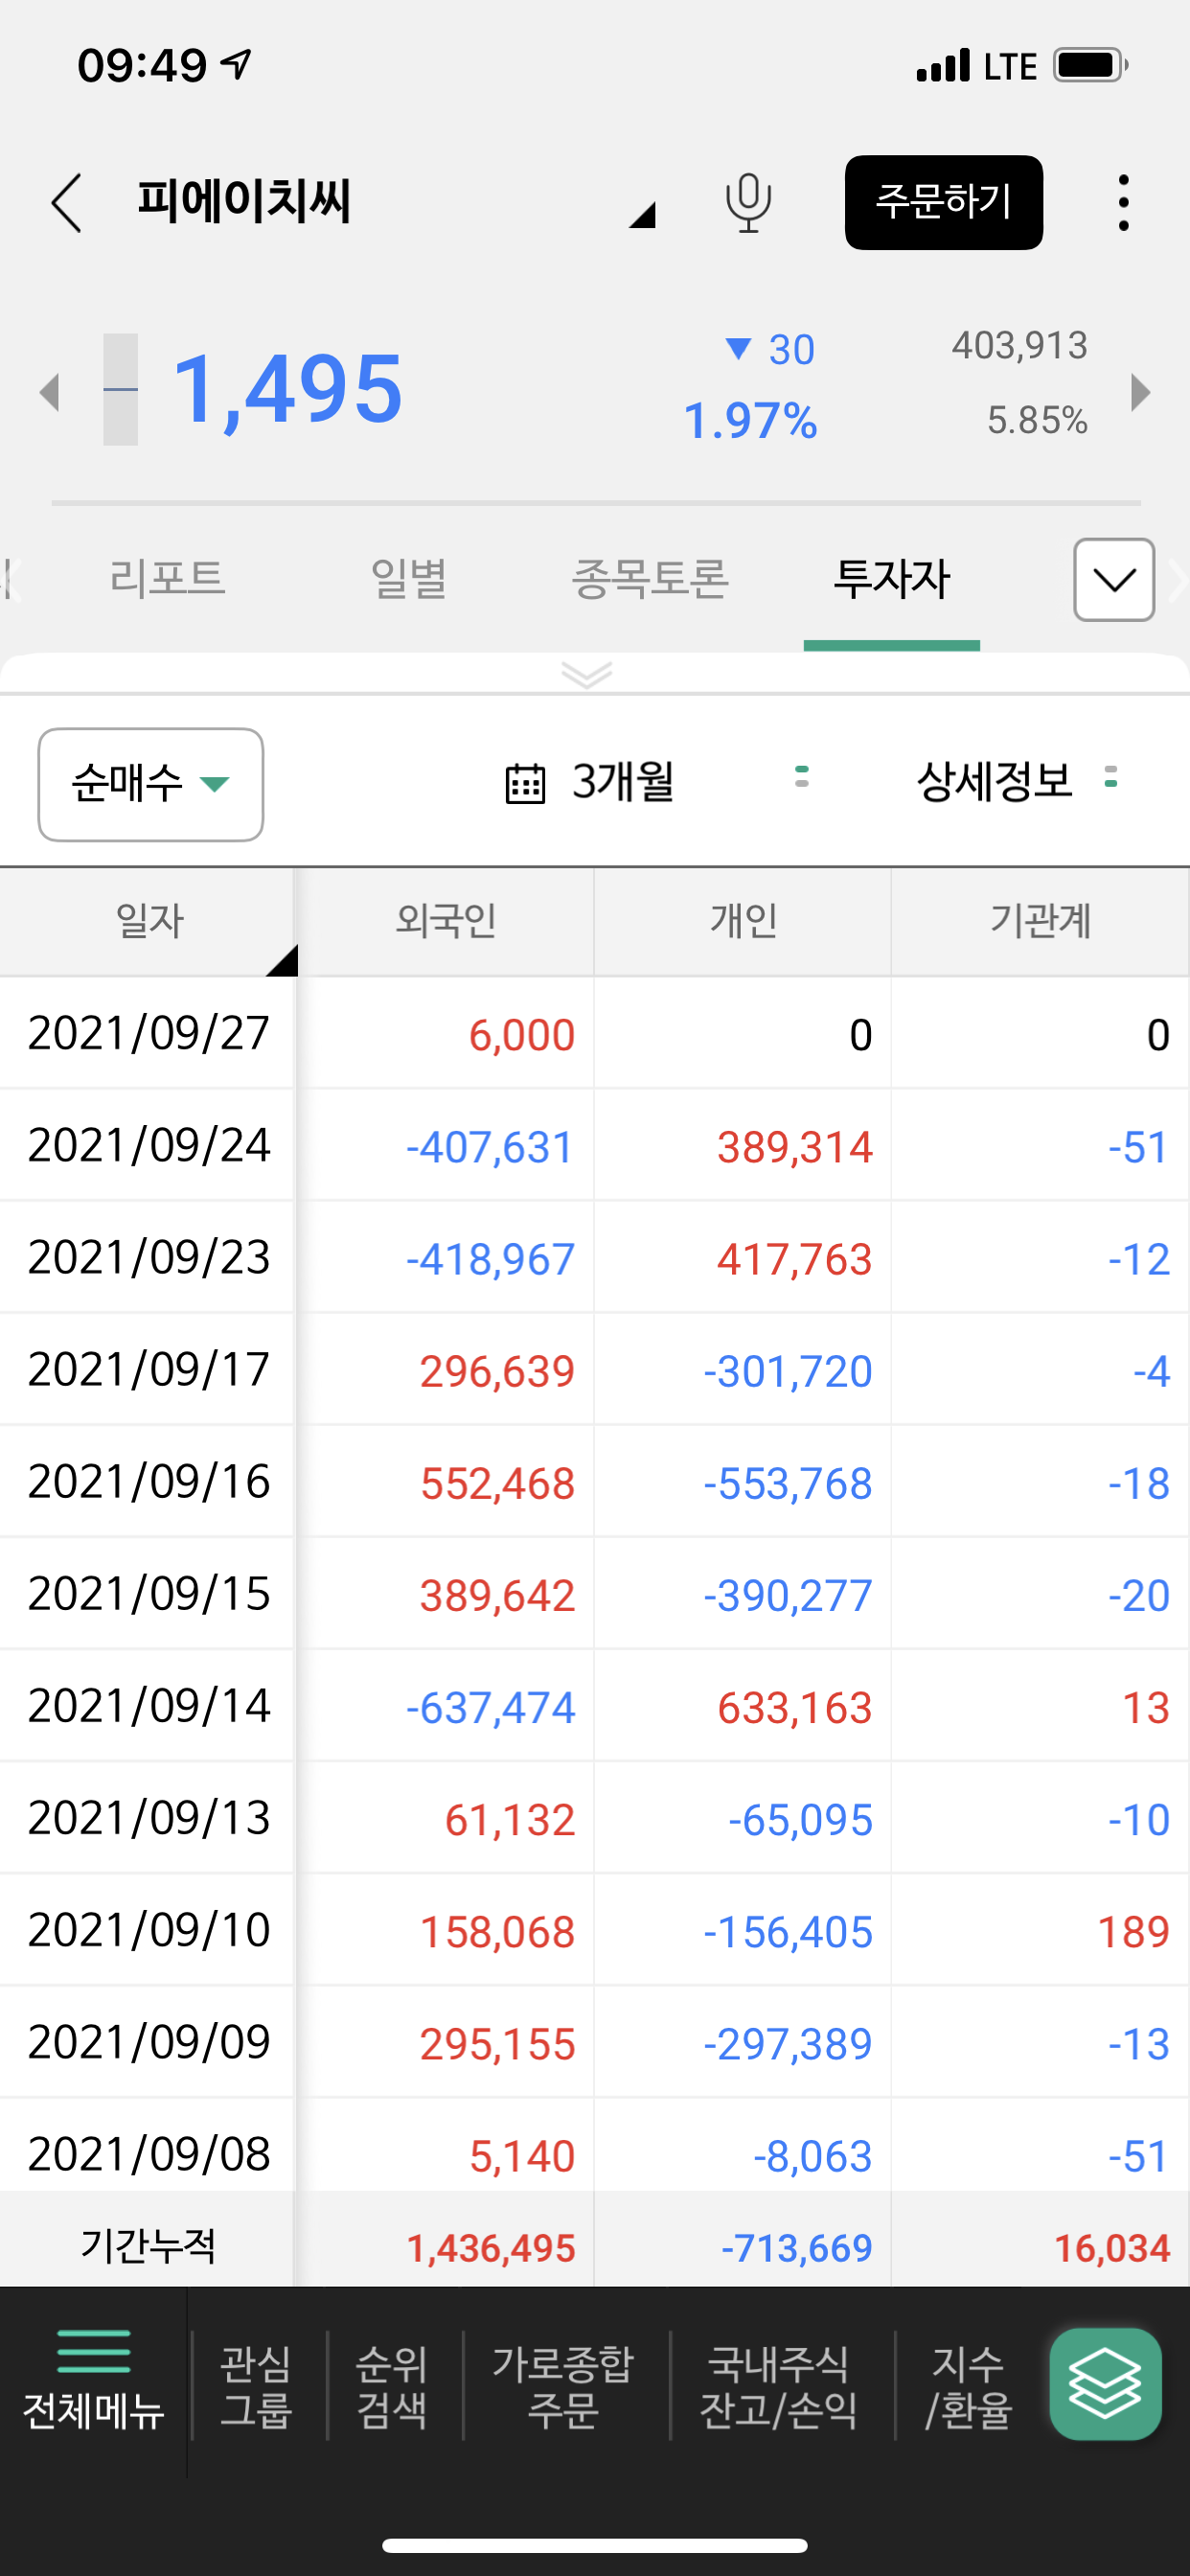The height and width of the screenshot is (2576, 1190).
Task: Tap the 개인 column header
Action: coord(743,921)
